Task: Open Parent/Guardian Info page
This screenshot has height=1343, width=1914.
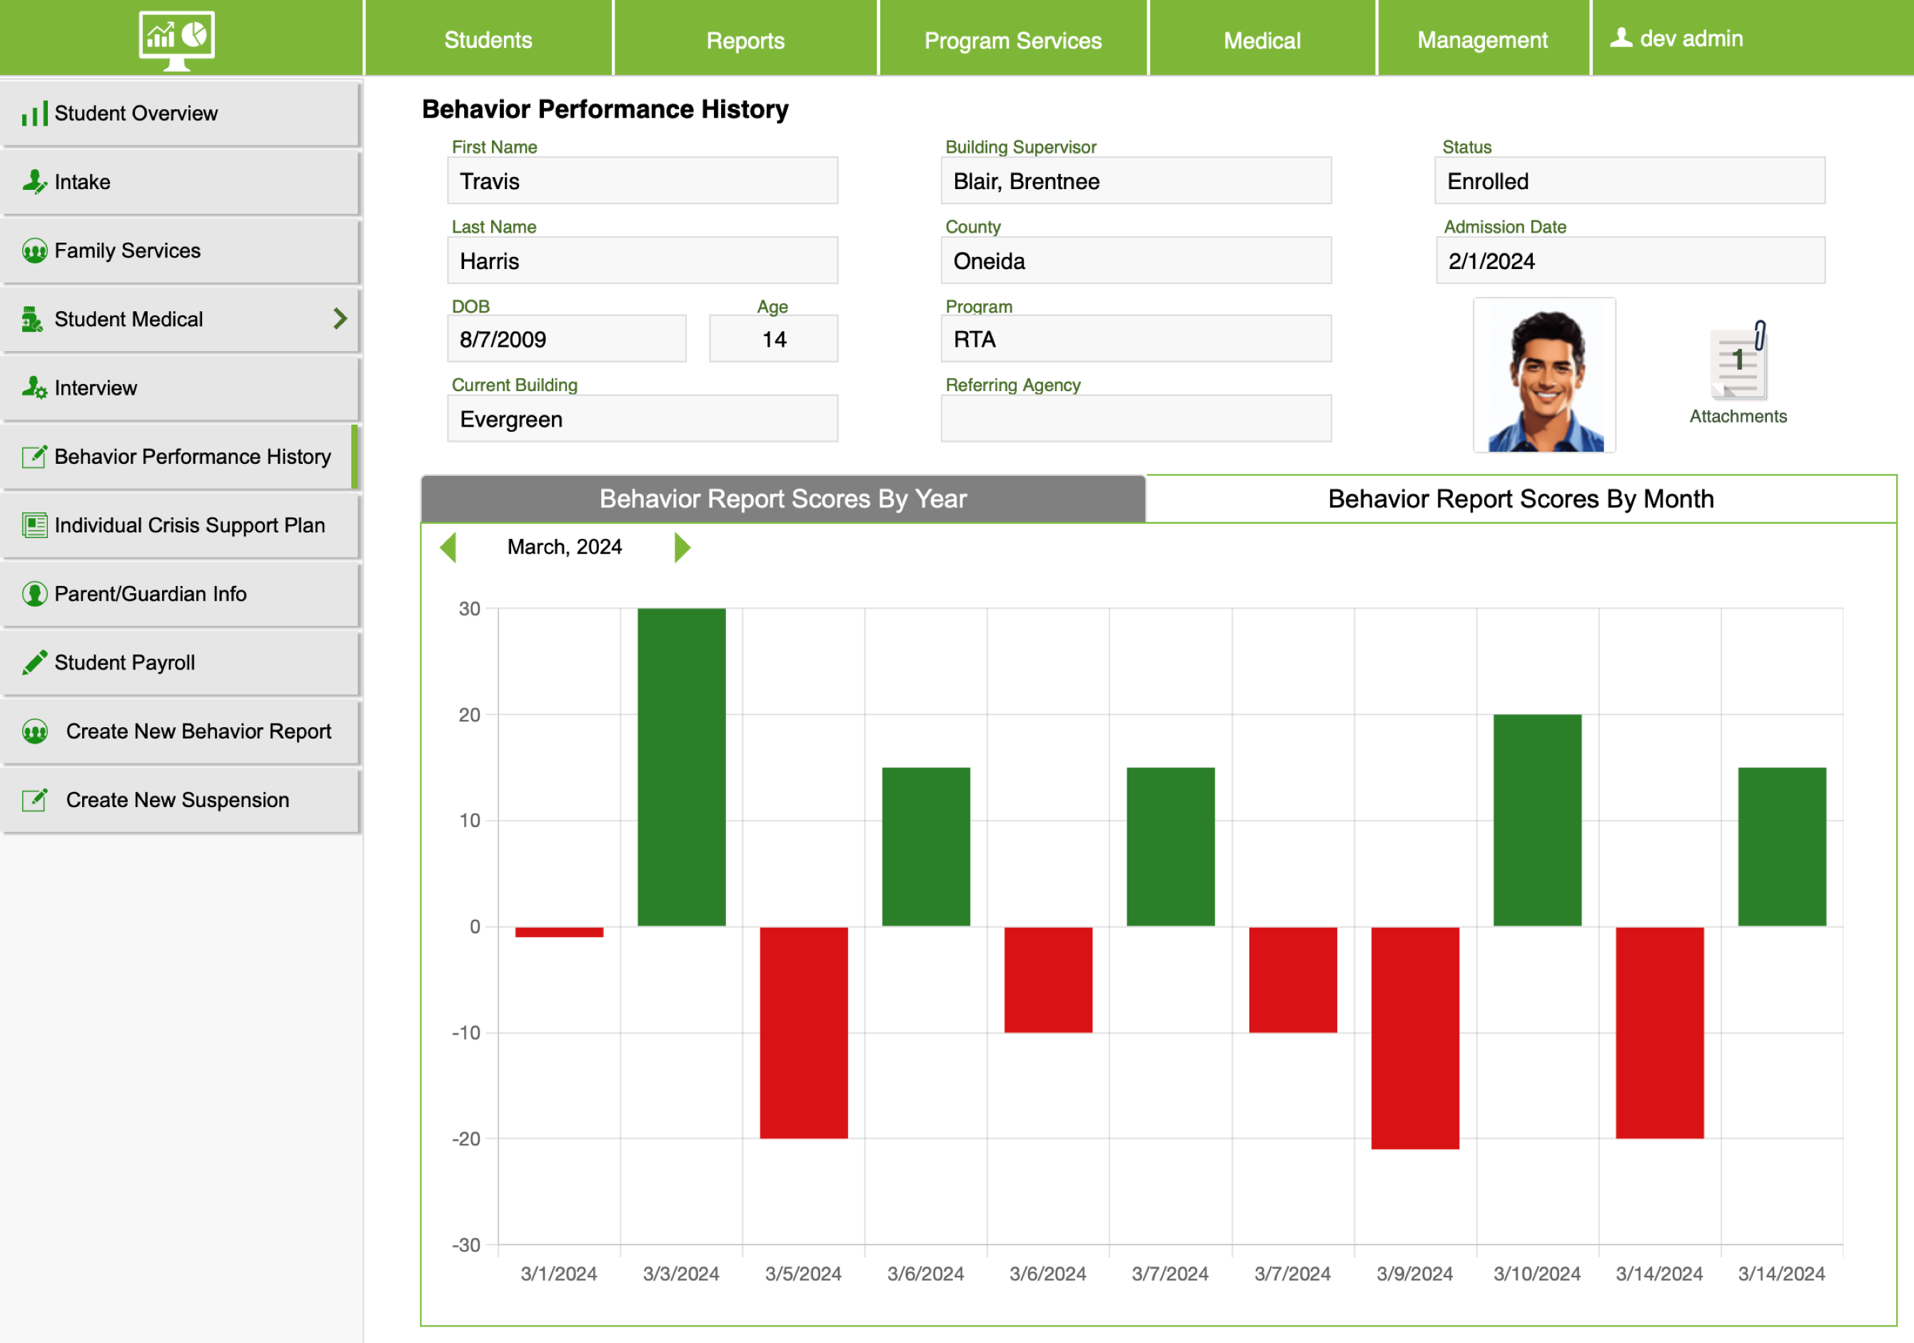Action: click(x=181, y=594)
